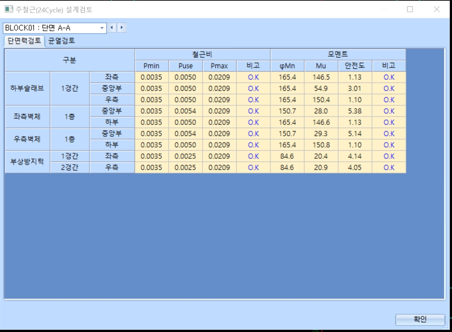Select the 모멘트 header cell
This screenshot has height=332, width=452.
point(338,55)
